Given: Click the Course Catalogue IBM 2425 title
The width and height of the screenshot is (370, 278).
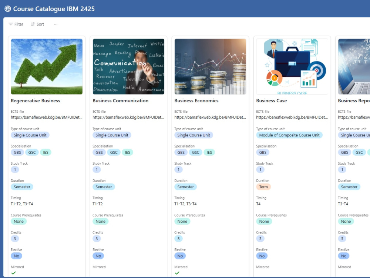Looking at the screenshot, I should pyautogui.click(x=54, y=9).
